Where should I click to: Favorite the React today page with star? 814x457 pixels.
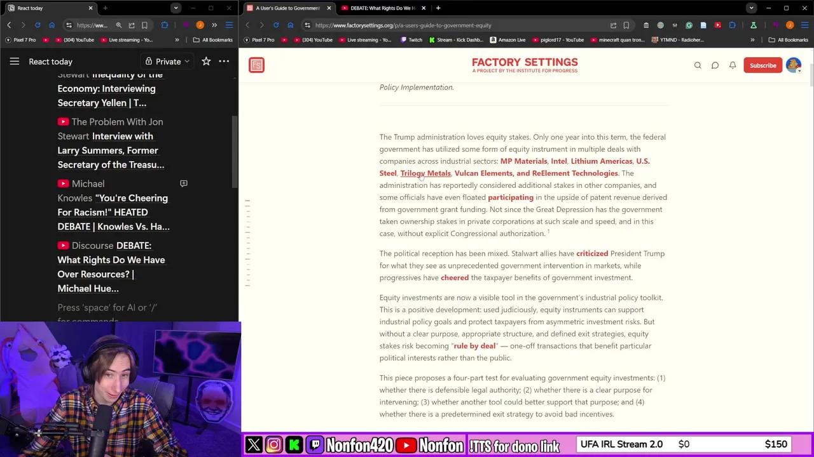[x=206, y=62]
